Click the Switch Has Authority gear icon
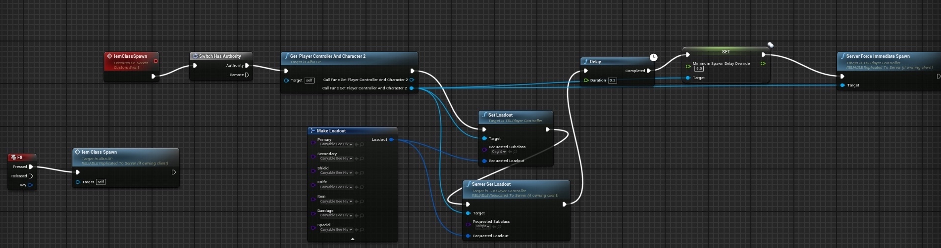 [x=195, y=56]
